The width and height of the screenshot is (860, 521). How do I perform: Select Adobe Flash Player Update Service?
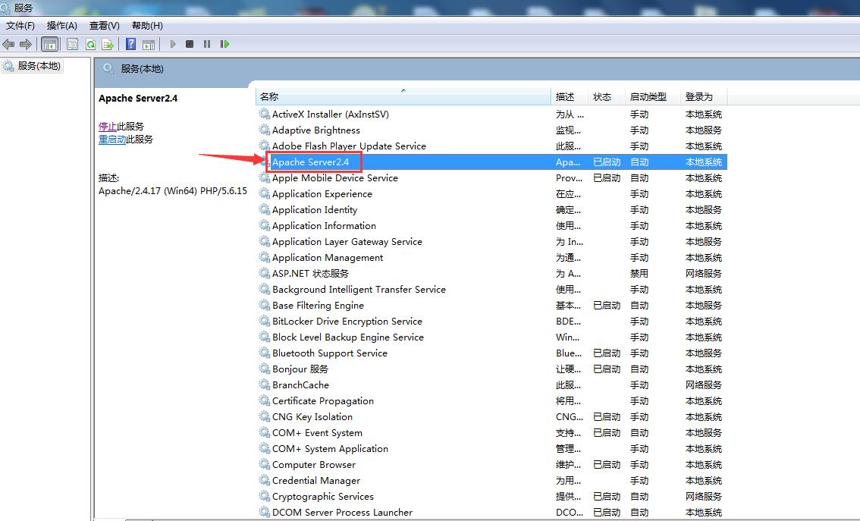[492, 146]
